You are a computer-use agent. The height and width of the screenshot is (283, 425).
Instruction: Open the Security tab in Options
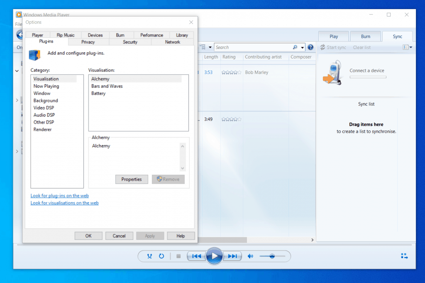(130, 42)
